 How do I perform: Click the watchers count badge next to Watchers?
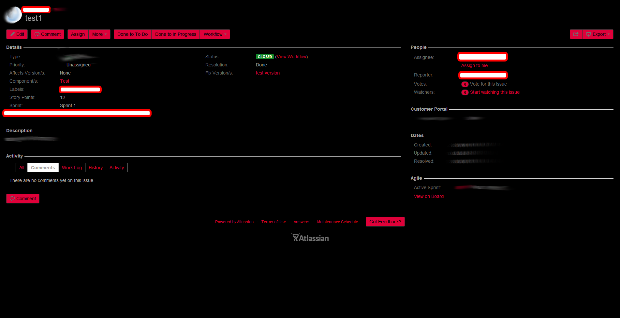[465, 92]
